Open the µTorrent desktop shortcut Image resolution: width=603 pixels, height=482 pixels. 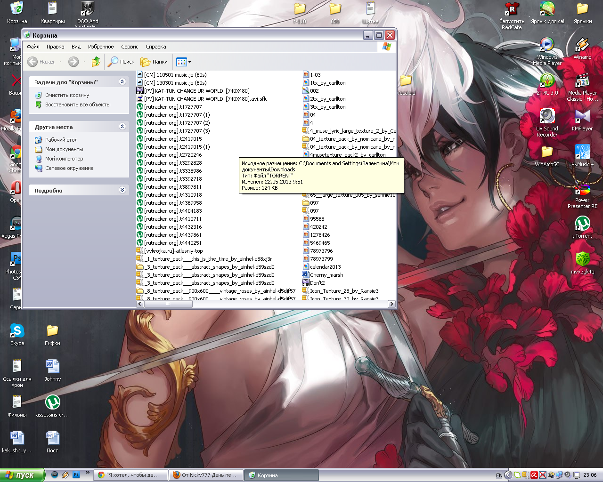pyautogui.click(x=582, y=226)
